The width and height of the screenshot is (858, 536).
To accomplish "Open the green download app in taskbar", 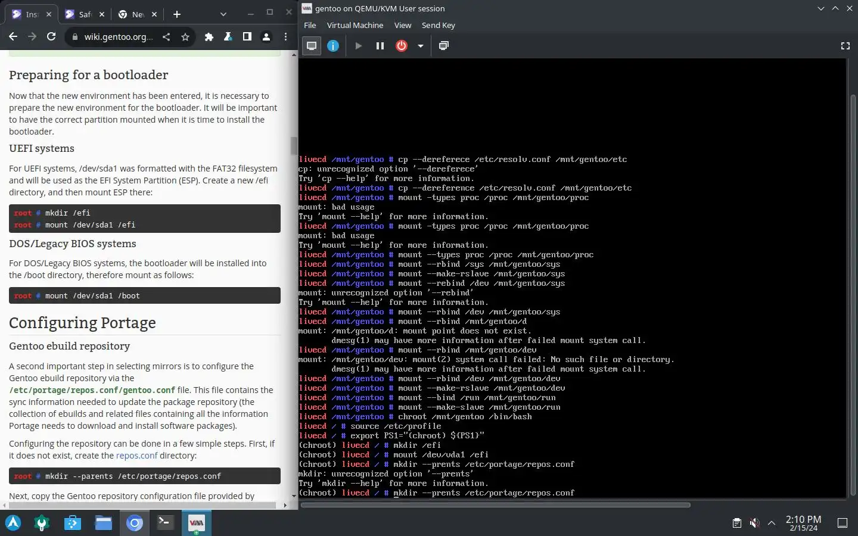I will click(x=42, y=523).
